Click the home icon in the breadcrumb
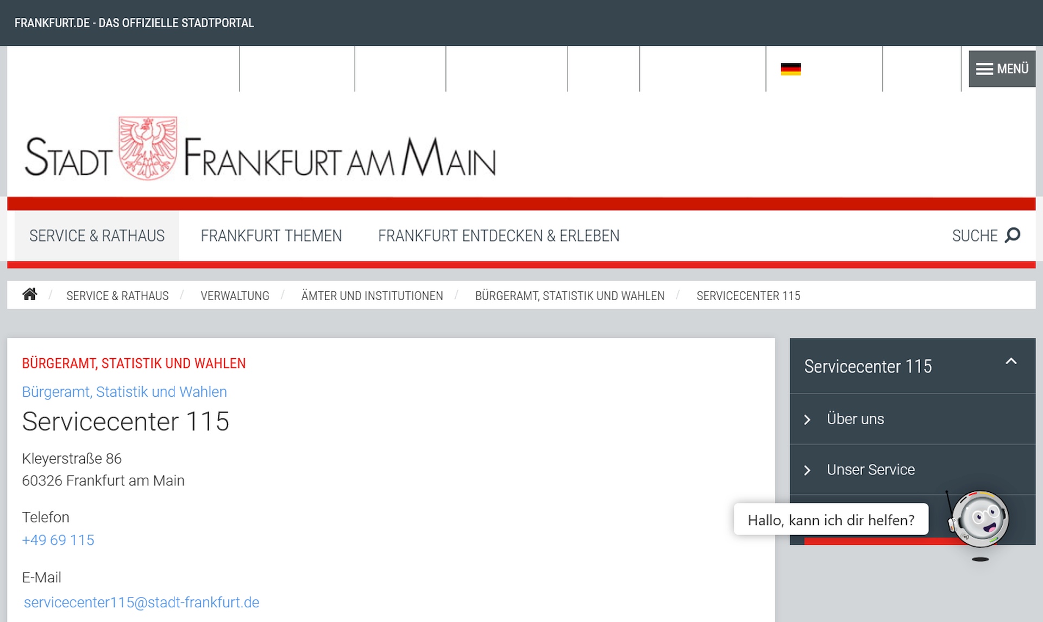This screenshot has height=622, width=1043. point(30,294)
